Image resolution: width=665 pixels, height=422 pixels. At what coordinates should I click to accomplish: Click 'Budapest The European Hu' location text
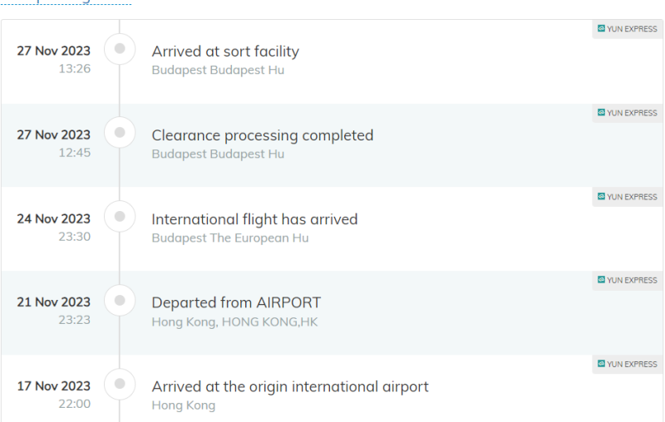[x=230, y=238]
